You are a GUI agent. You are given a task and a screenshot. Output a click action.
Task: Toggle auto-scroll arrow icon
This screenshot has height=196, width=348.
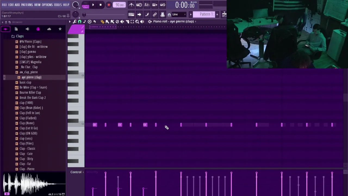139,14
